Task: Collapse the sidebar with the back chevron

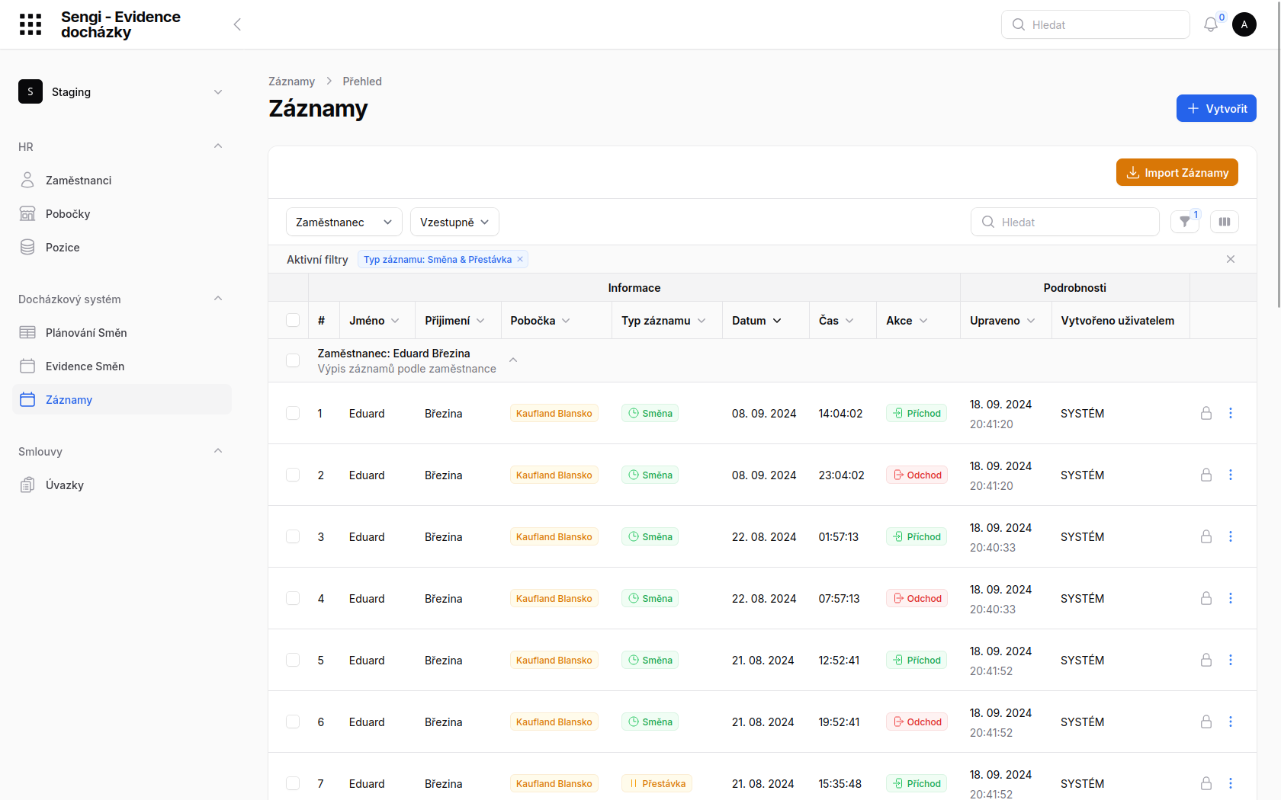Action: coord(237,24)
